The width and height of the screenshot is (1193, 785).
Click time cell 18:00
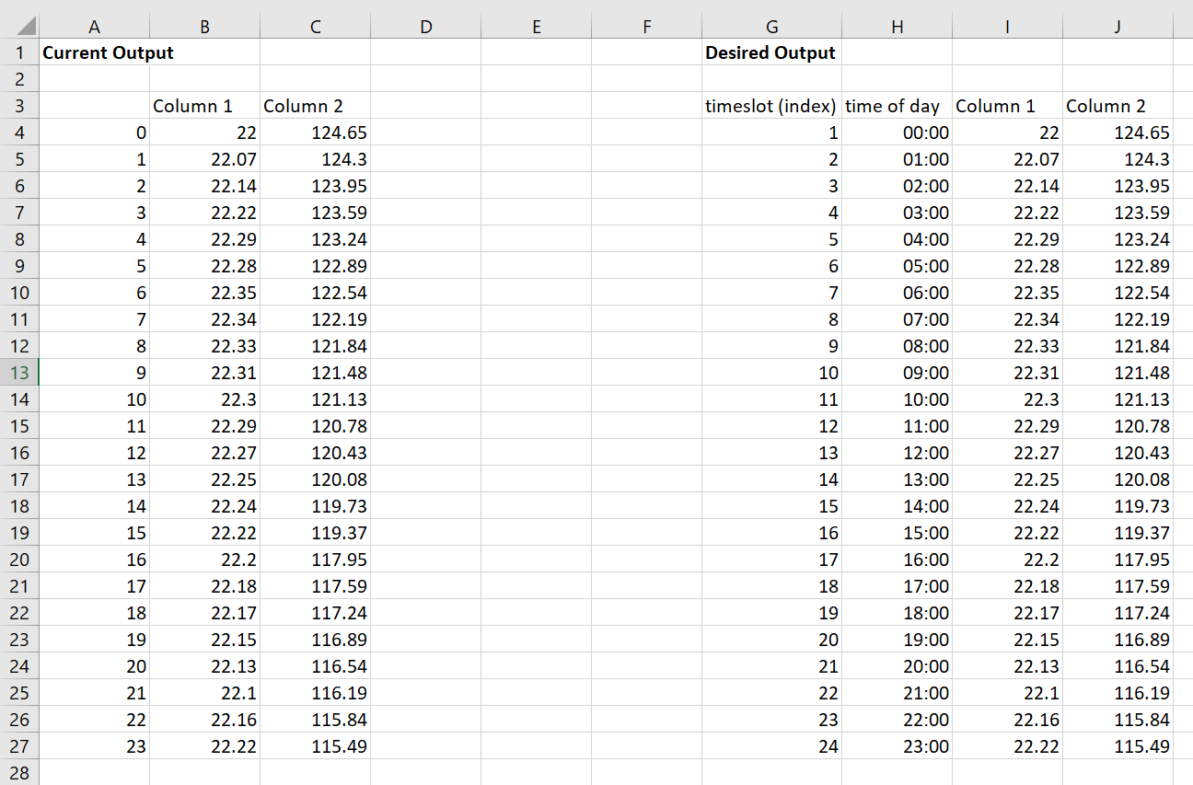[897, 613]
